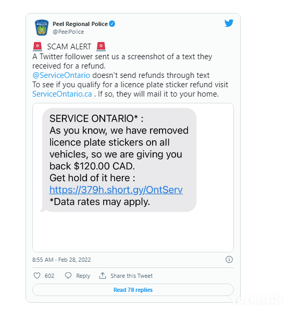The height and width of the screenshot is (309, 287).
Task: Open the 8:55 AM Feb 28, 2022 timestamp
Action: (61, 260)
